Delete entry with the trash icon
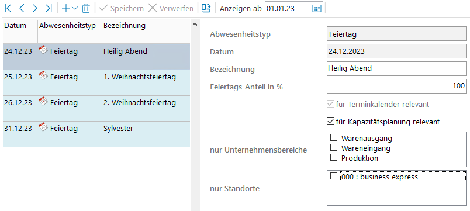 pyautogui.click(x=86, y=8)
